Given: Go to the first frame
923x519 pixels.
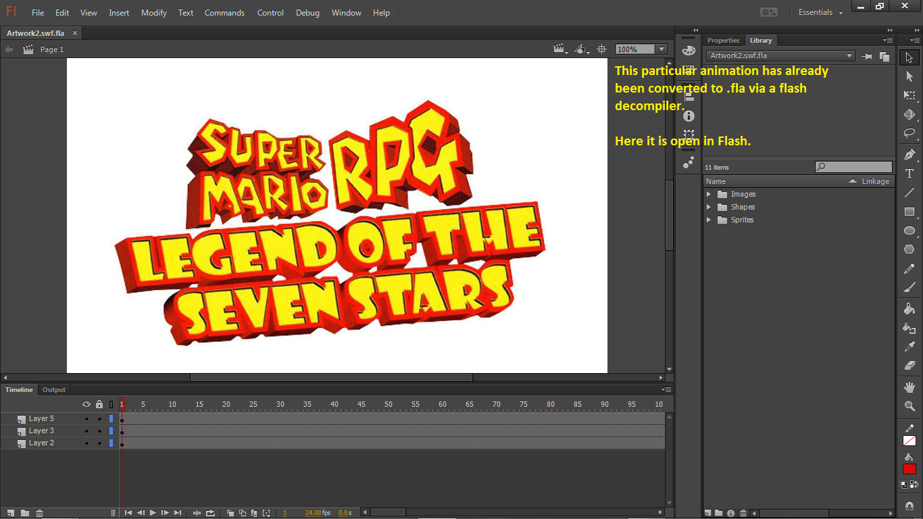Looking at the screenshot, I should tap(128, 513).
